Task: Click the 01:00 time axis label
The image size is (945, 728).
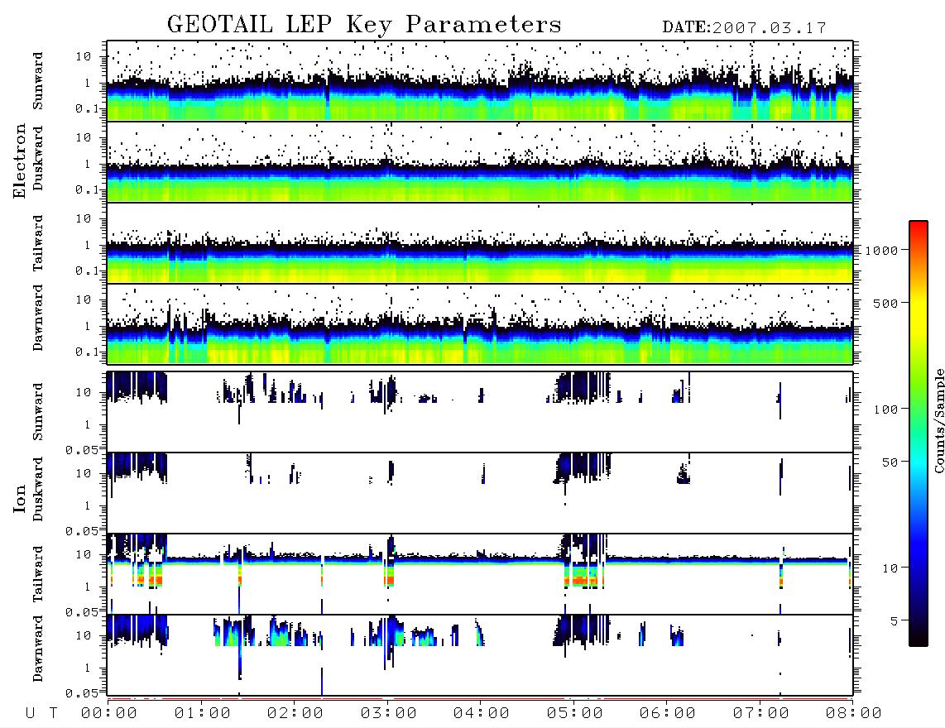Action: pos(203,714)
